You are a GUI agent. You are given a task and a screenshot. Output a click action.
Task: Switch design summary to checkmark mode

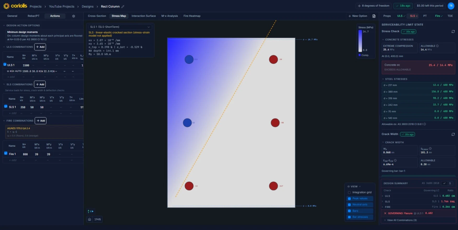coord(444,183)
